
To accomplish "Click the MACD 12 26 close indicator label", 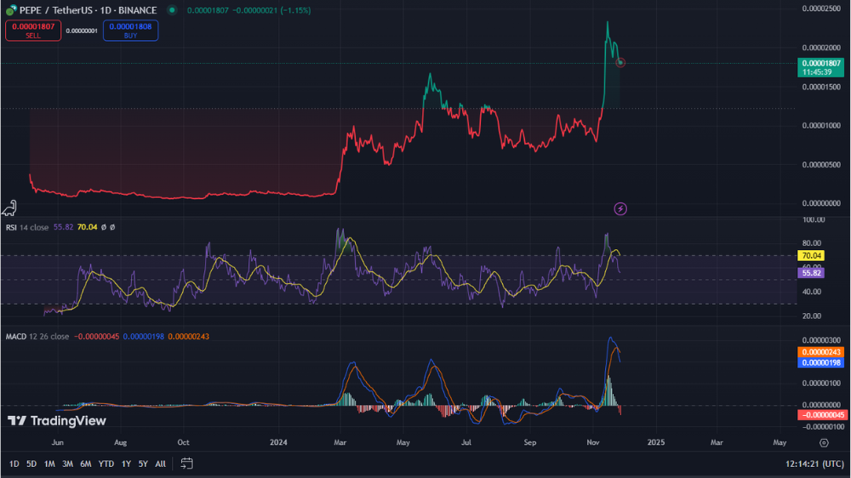I will (37, 337).
